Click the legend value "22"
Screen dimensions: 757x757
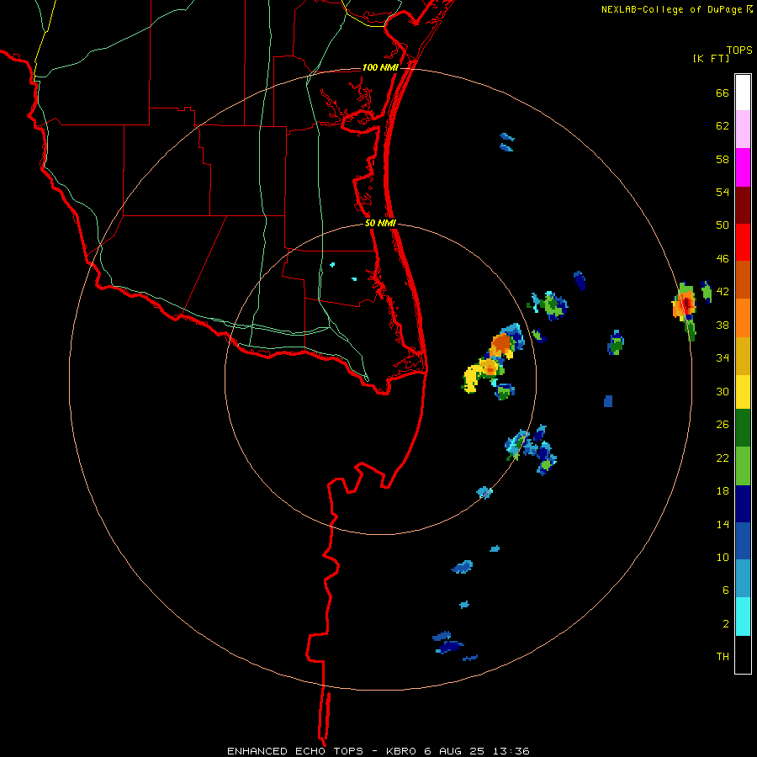(x=723, y=458)
